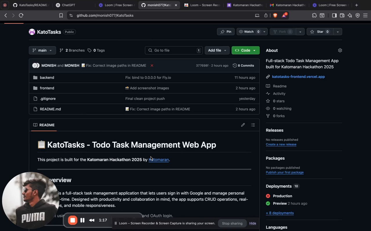This screenshot has height=231, width=371.
Task: Switch to the Loom – Screen Recorder tab
Action: coord(203,5)
